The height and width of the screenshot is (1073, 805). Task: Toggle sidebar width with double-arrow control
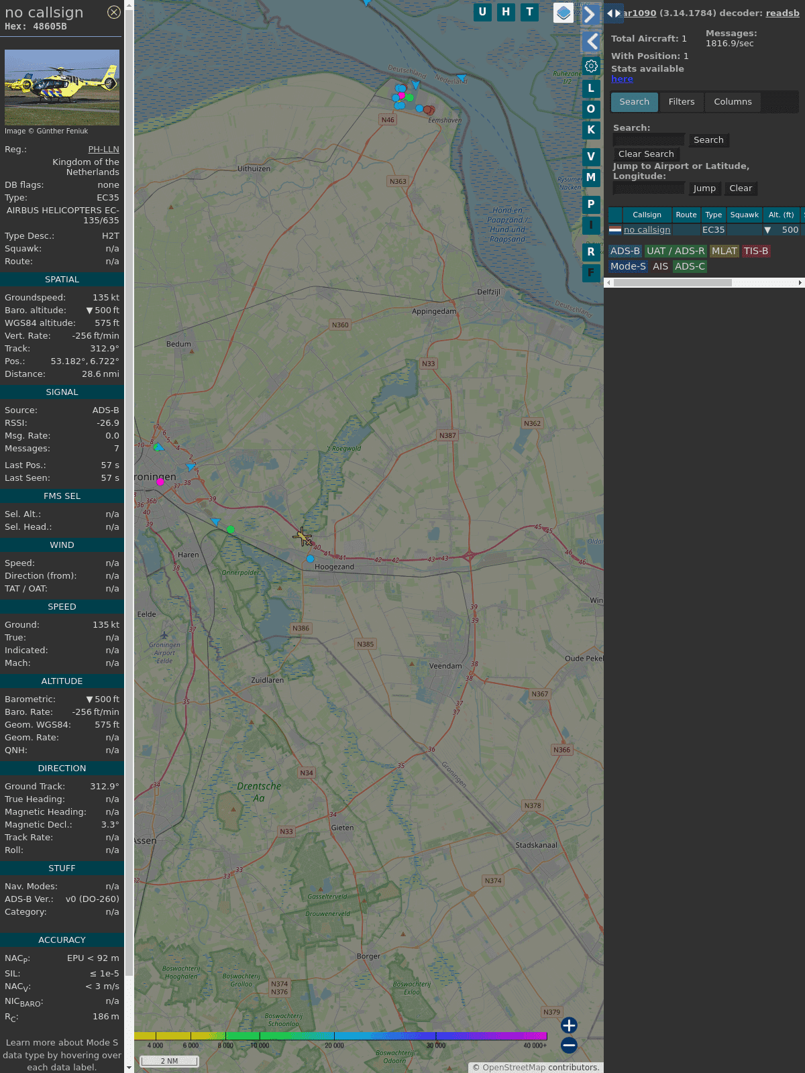click(x=613, y=13)
